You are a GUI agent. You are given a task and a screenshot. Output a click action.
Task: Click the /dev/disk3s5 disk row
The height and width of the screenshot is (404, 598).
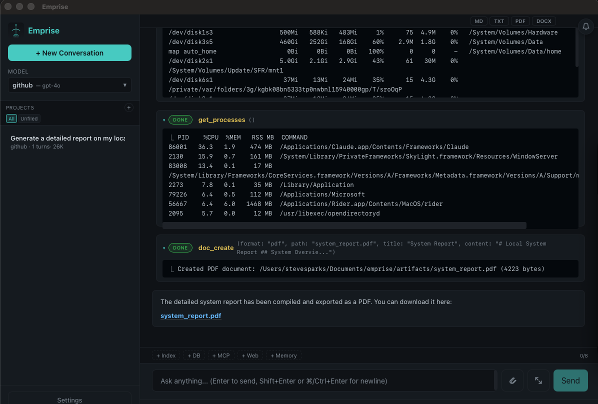pyautogui.click(x=355, y=42)
